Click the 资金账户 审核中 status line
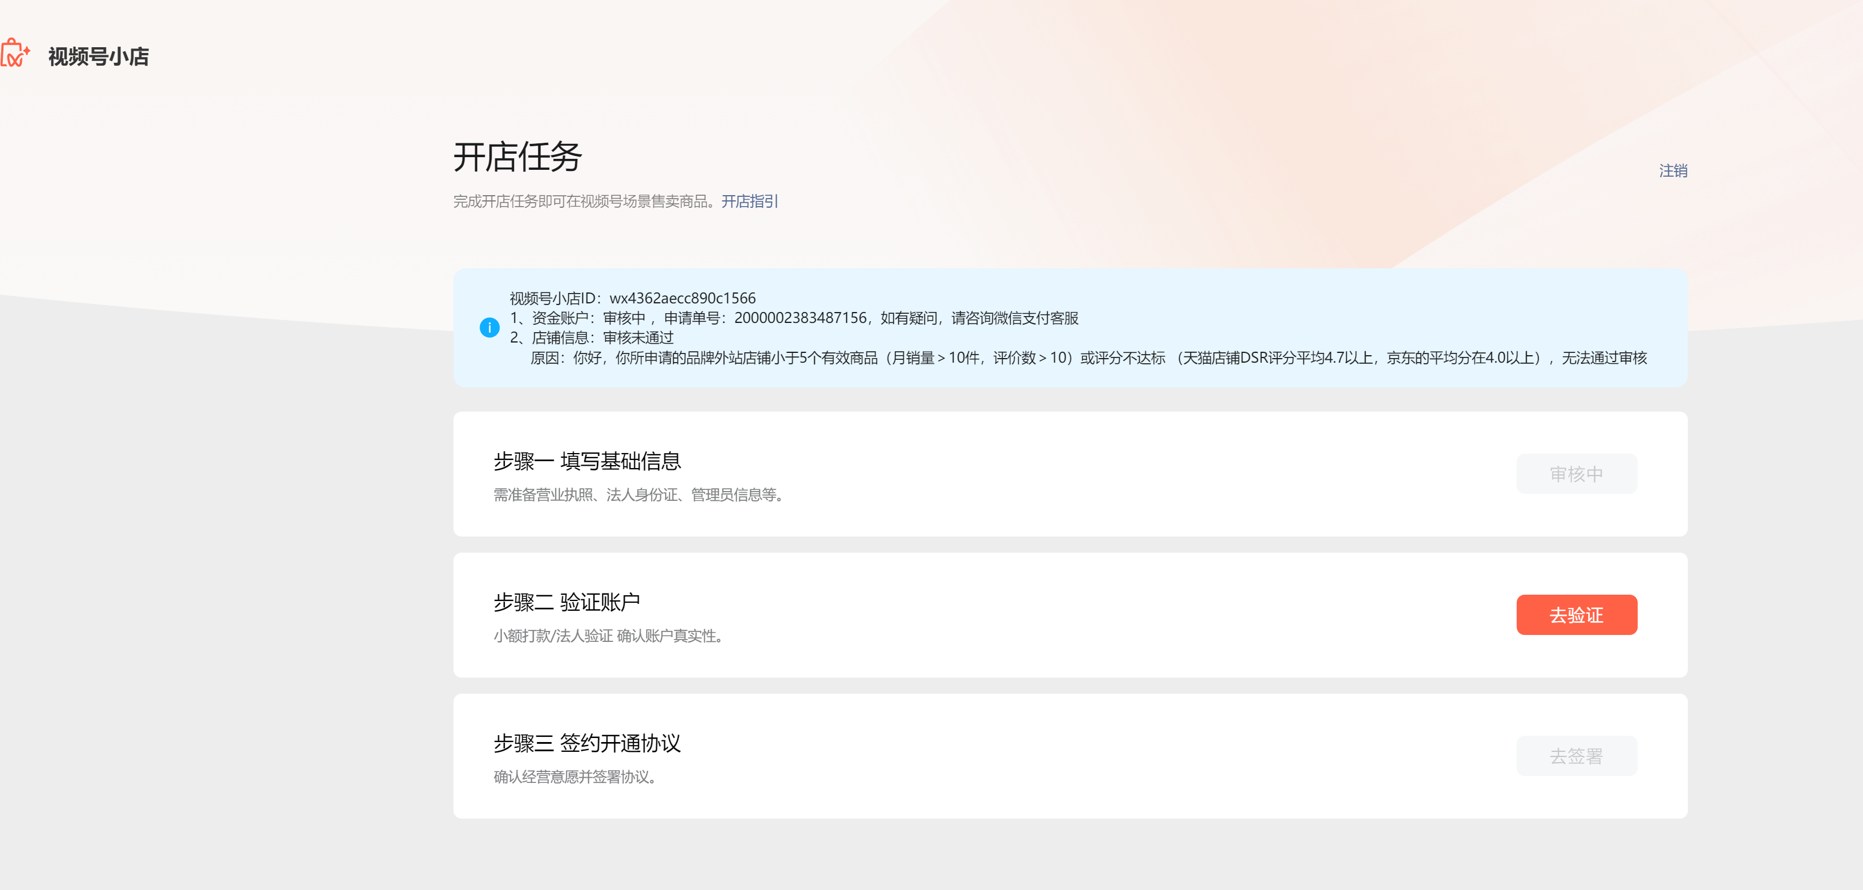This screenshot has height=890, width=1863. (793, 318)
